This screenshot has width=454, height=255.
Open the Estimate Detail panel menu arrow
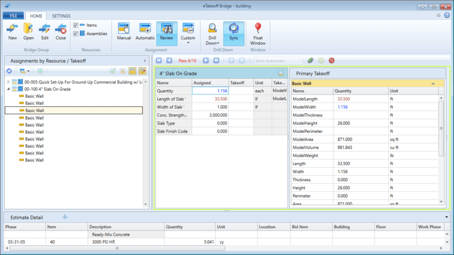pos(447,217)
